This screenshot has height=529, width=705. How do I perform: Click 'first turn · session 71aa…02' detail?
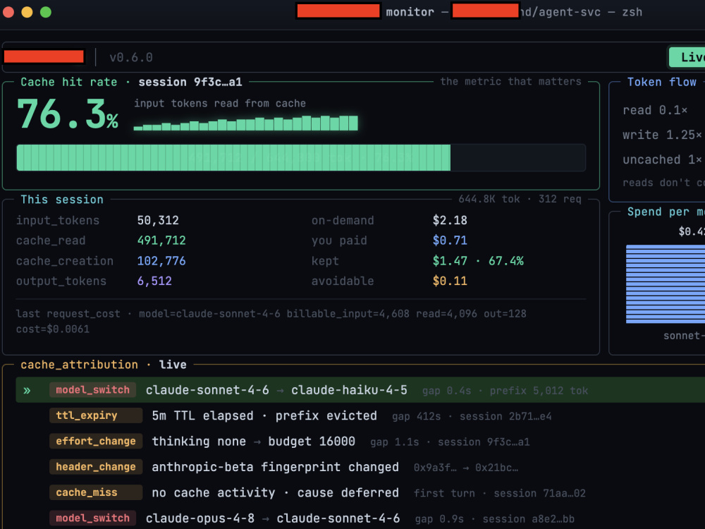coord(500,493)
